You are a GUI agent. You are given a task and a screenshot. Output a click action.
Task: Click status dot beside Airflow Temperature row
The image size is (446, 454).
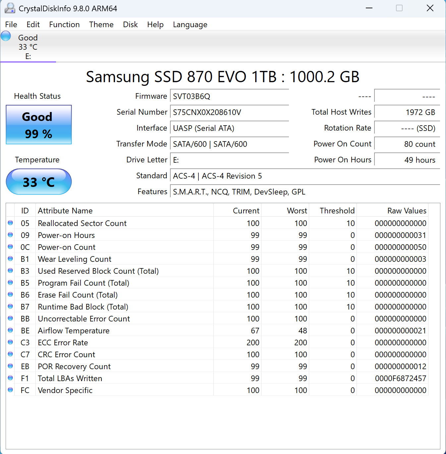coord(10,330)
